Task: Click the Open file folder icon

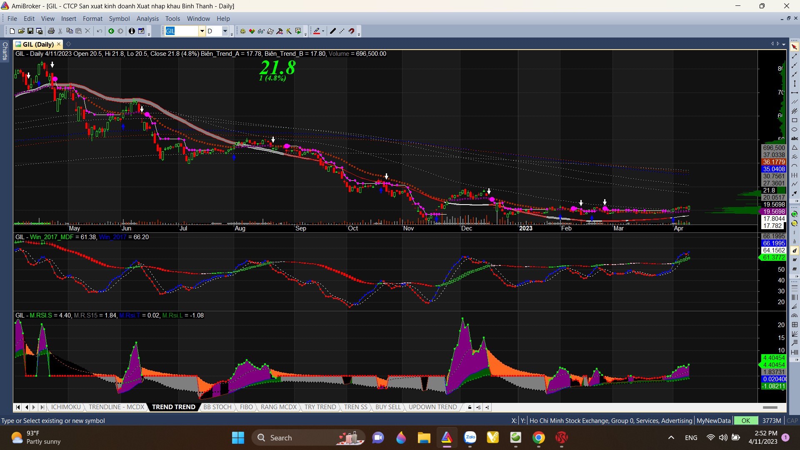Action: (21, 31)
